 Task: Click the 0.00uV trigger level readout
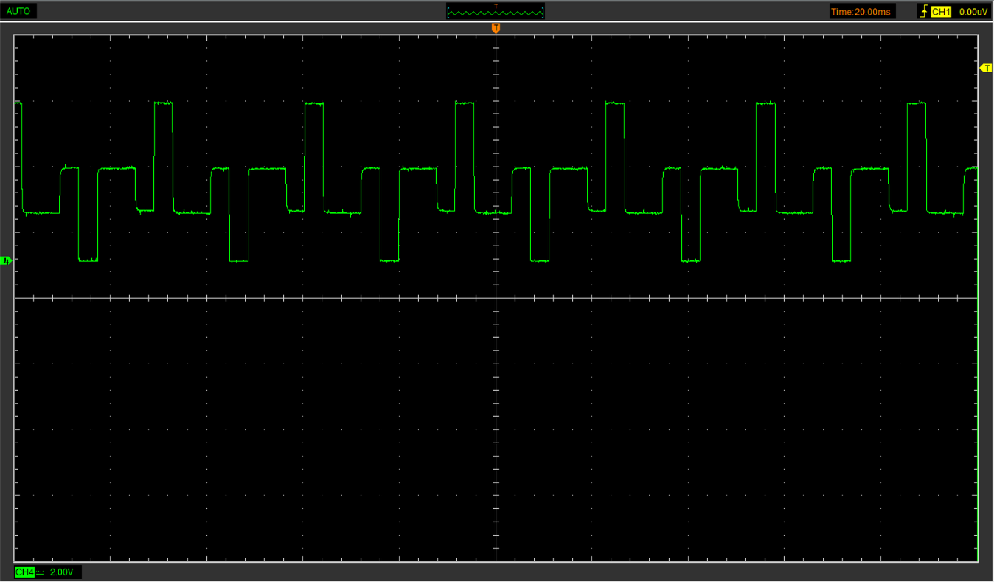tap(973, 12)
